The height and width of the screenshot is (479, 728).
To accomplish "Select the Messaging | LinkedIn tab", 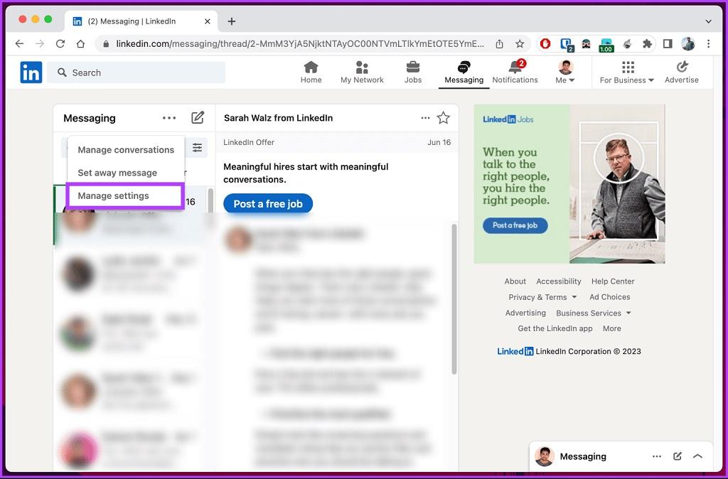I will pos(141,21).
